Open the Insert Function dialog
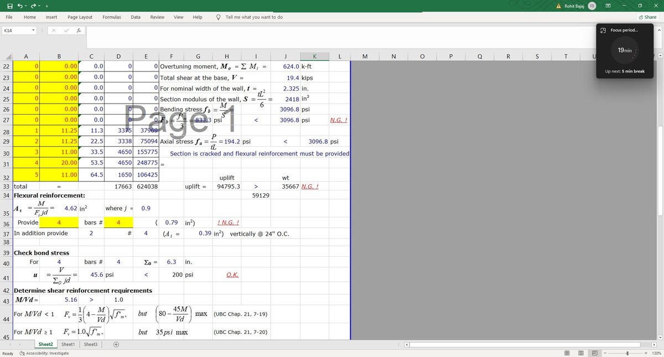This screenshot has height=357, width=664. tap(79, 30)
